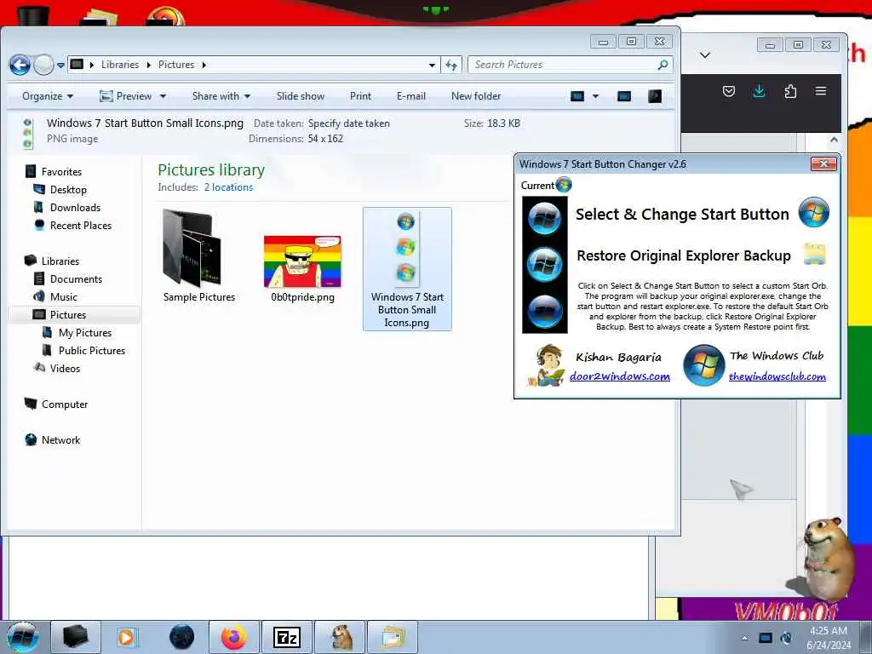Expand the address bar history dropdown
The width and height of the screenshot is (872, 654).
click(432, 65)
